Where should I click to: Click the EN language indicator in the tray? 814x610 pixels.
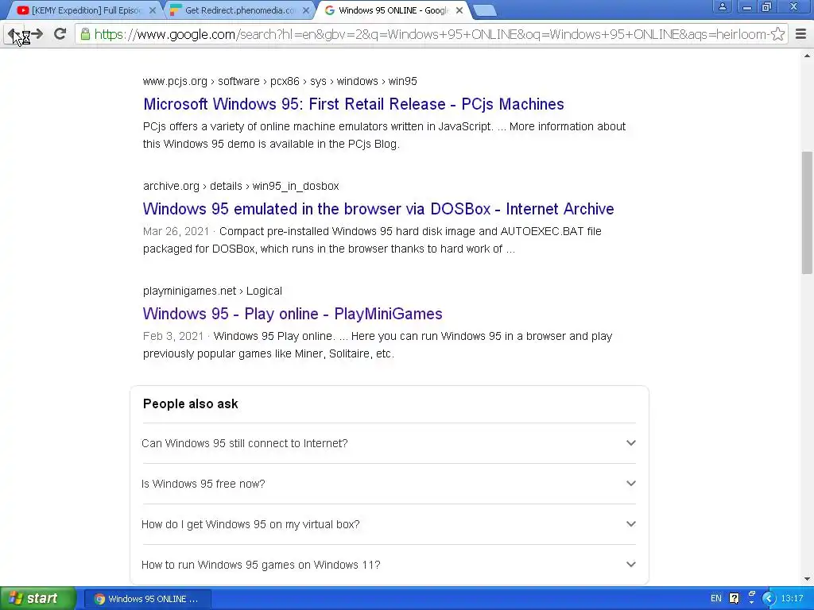[716, 598]
